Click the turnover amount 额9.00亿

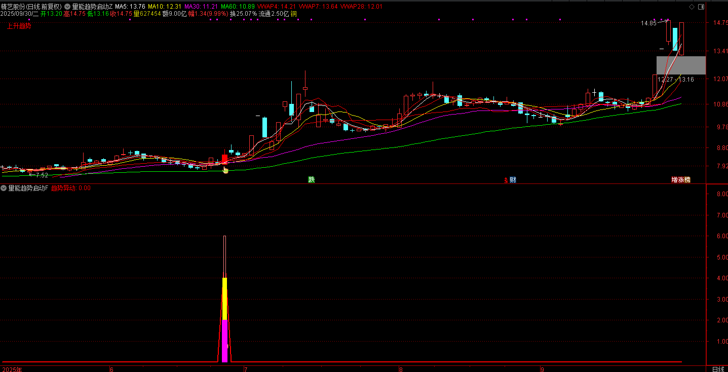[x=174, y=14]
